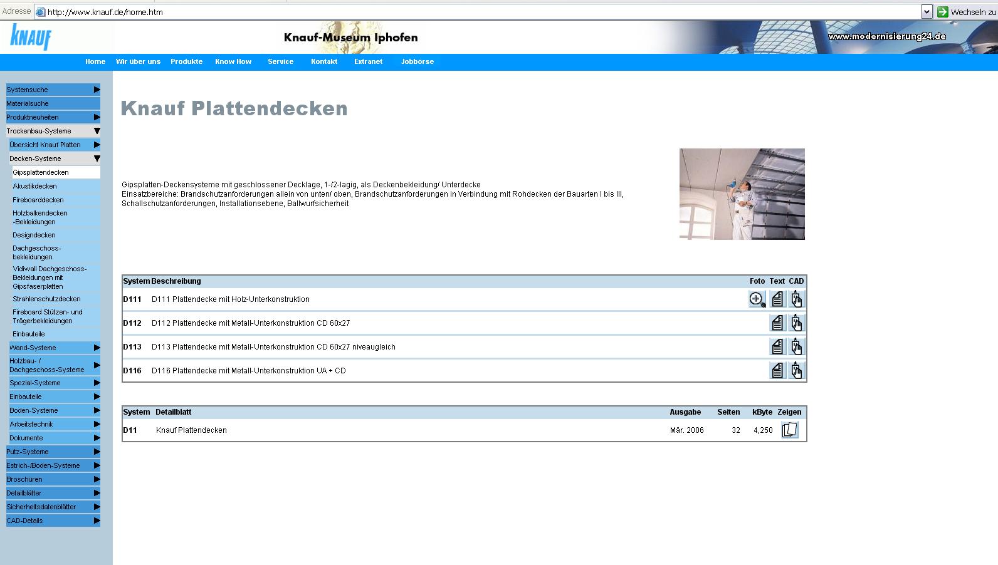Screen dimensions: 998x565
Task: Collapse the Trockenbau-Systeme arrow
Action: [97, 131]
